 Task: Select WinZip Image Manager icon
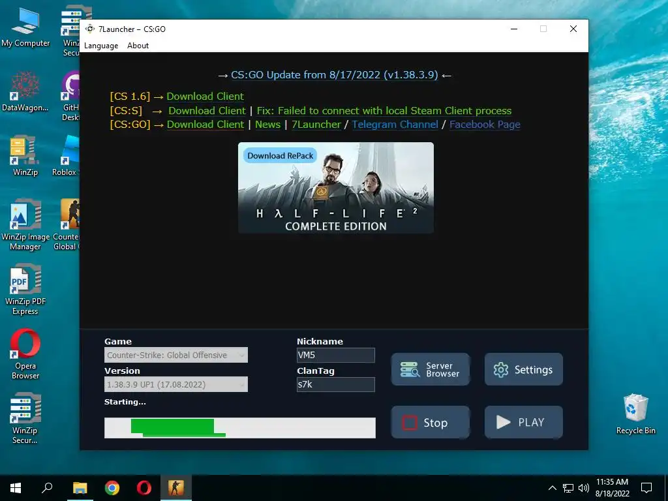coord(25,226)
